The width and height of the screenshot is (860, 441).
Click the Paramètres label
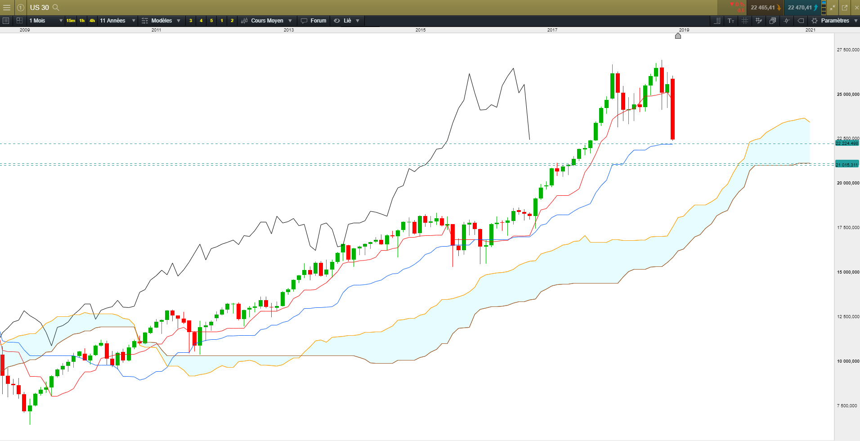(835, 21)
